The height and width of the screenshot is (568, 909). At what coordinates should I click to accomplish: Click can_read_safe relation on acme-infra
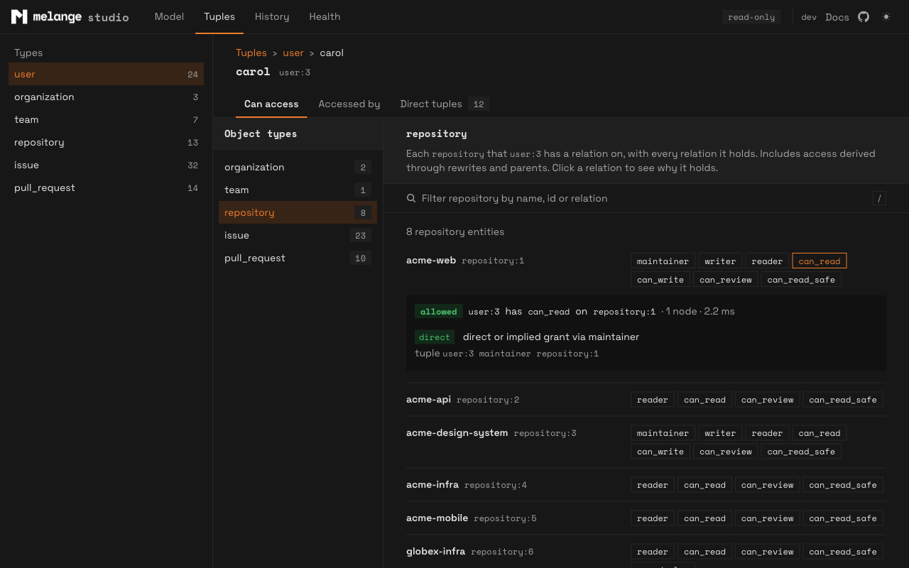843,485
